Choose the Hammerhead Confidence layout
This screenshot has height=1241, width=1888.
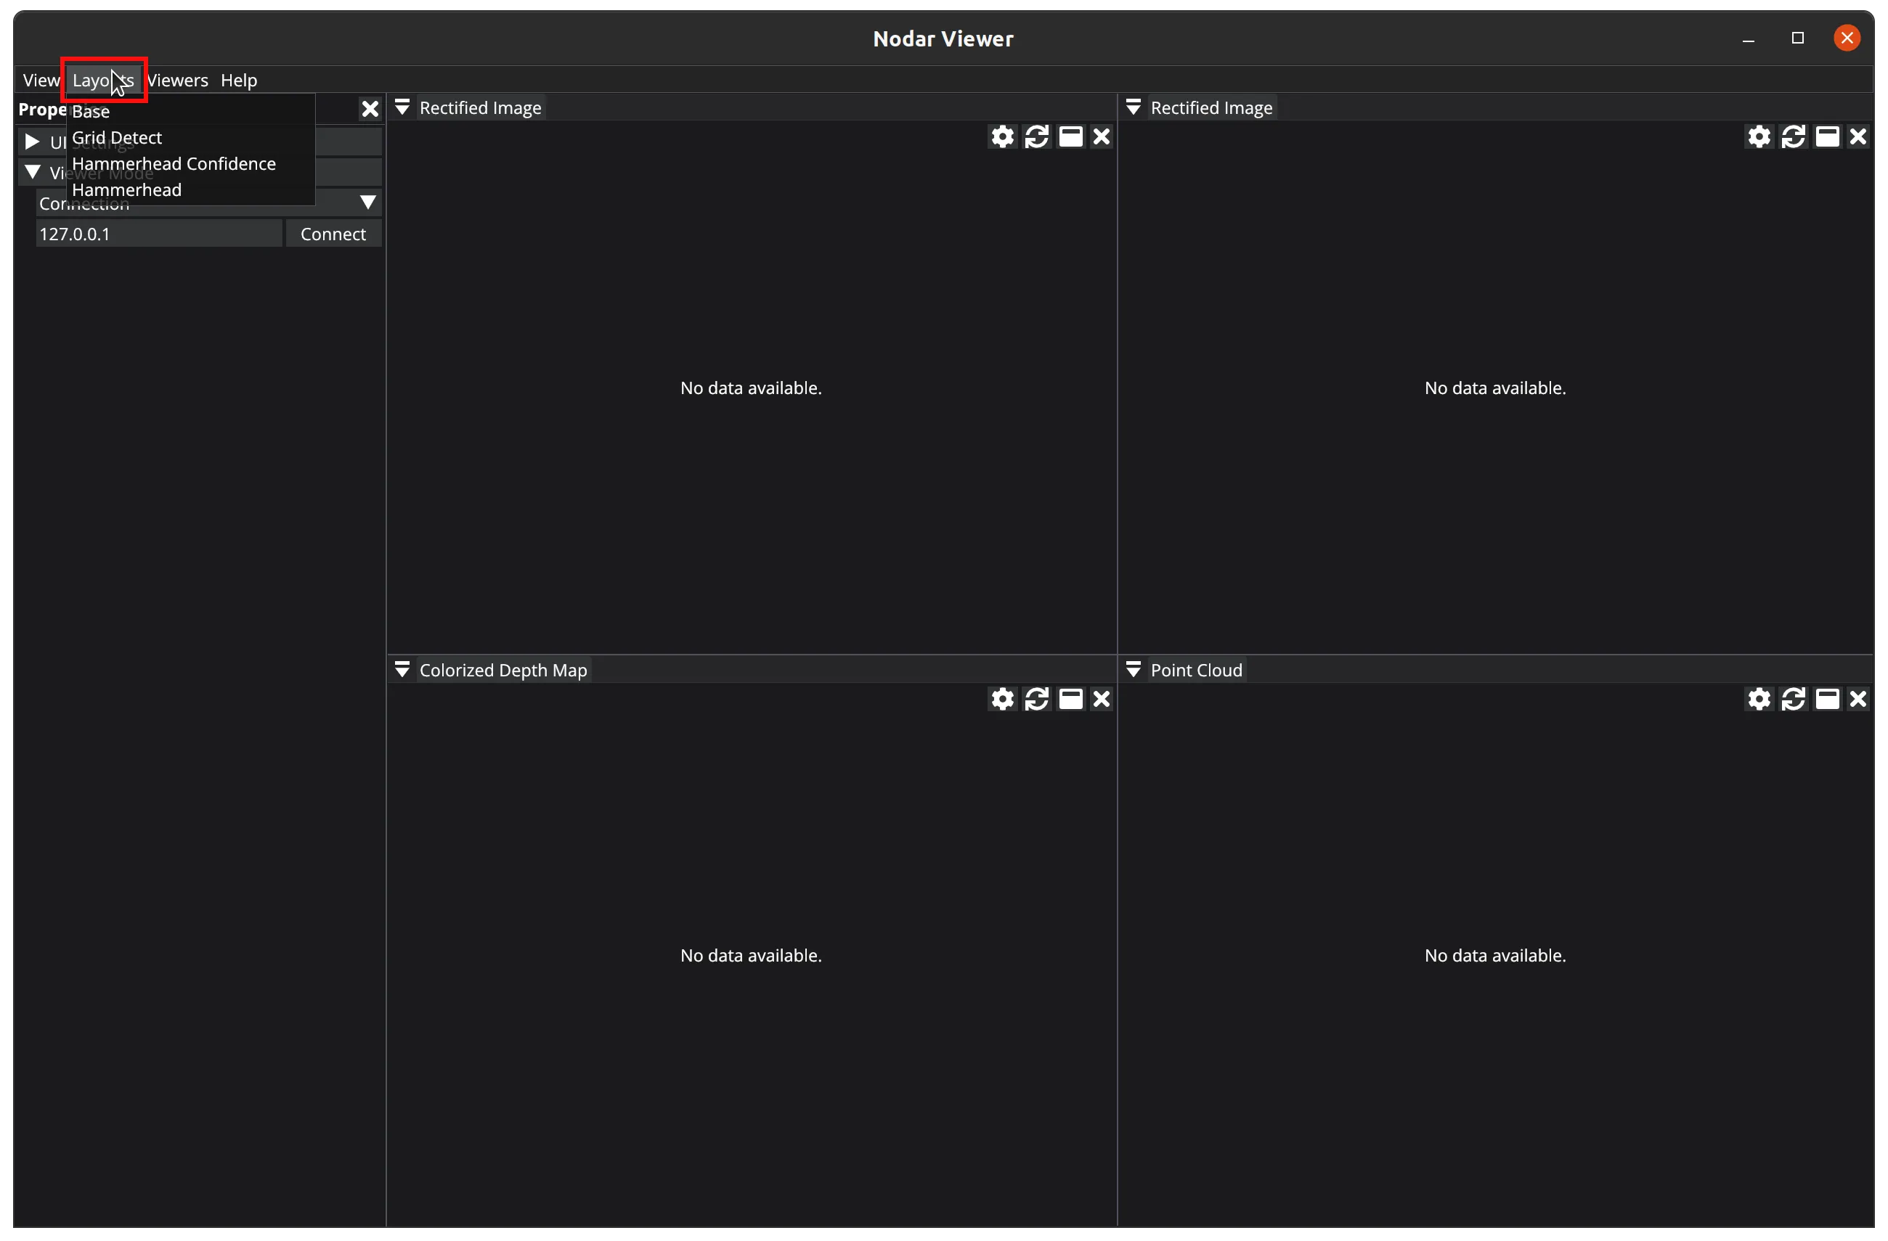click(x=174, y=164)
